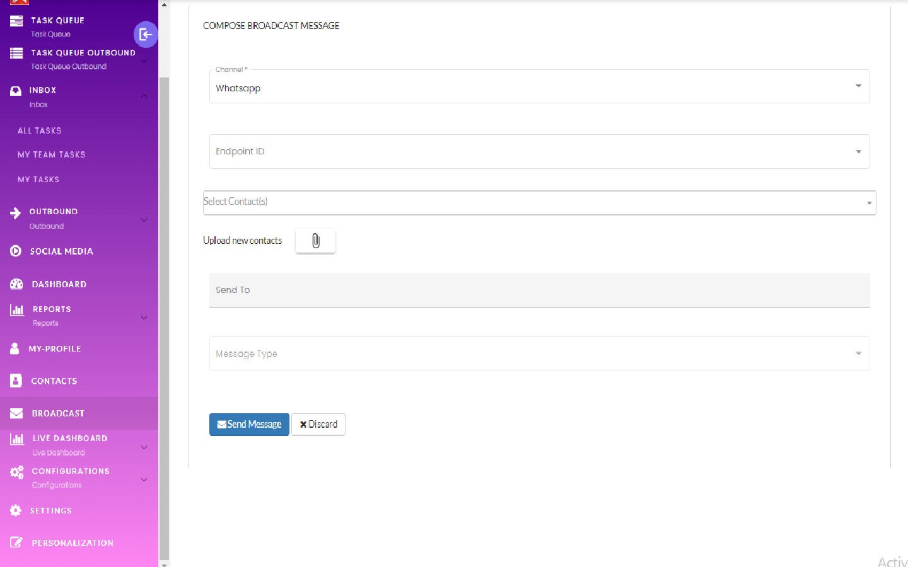Collapse sidebar using the purple arrow icon

146,35
